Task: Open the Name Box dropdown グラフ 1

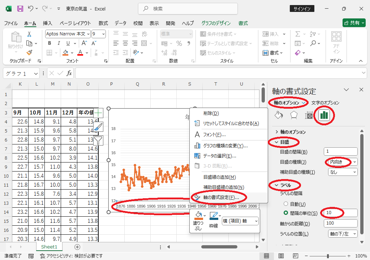Action: (x=36, y=74)
